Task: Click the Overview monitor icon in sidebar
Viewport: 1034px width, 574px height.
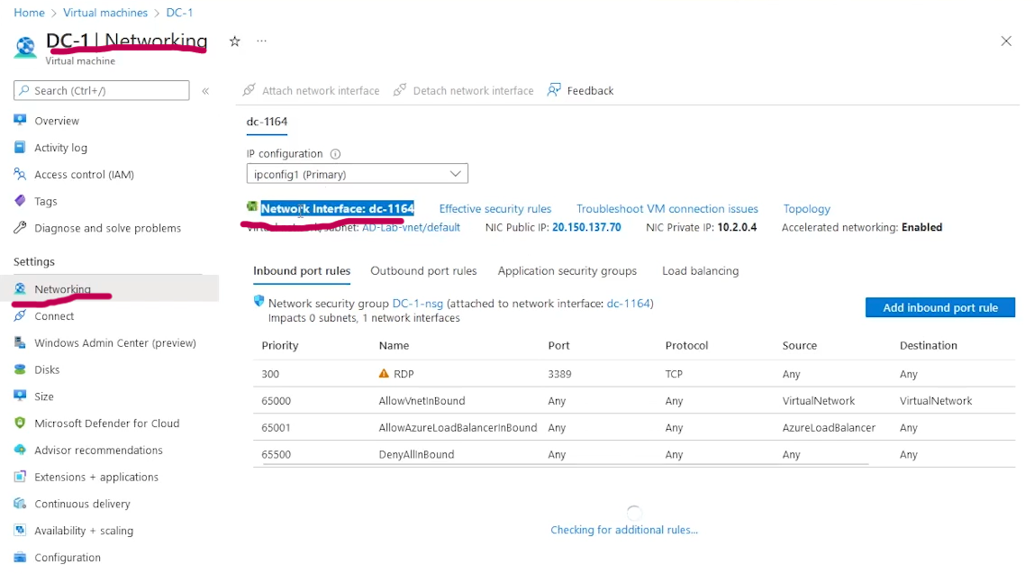Action: tap(20, 120)
